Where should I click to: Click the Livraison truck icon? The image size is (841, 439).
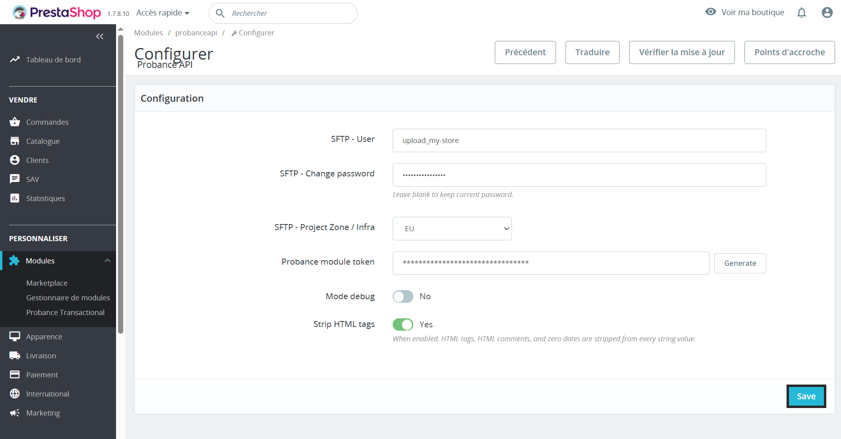(15, 356)
